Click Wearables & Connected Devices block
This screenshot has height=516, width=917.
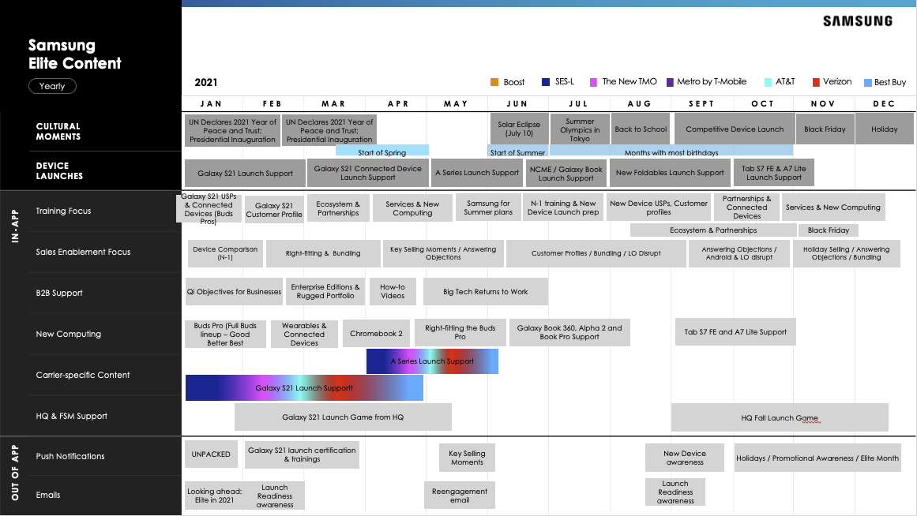(304, 335)
